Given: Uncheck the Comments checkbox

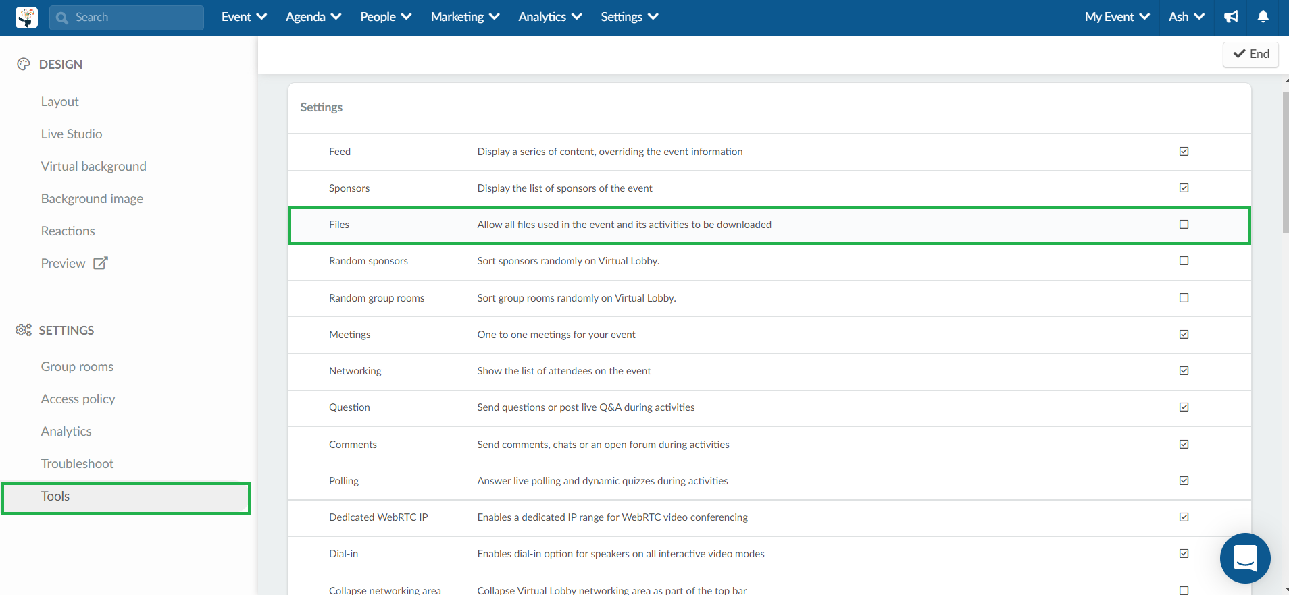Looking at the screenshot, I should (1184, 444).
